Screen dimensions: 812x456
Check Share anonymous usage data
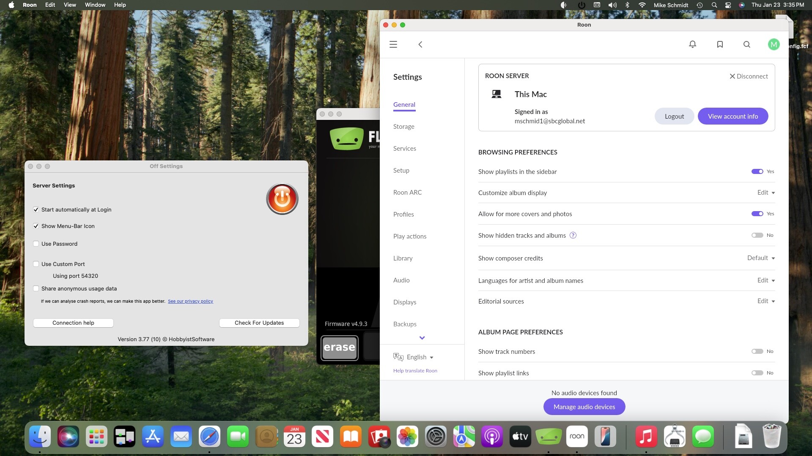[x=36, y=288]
